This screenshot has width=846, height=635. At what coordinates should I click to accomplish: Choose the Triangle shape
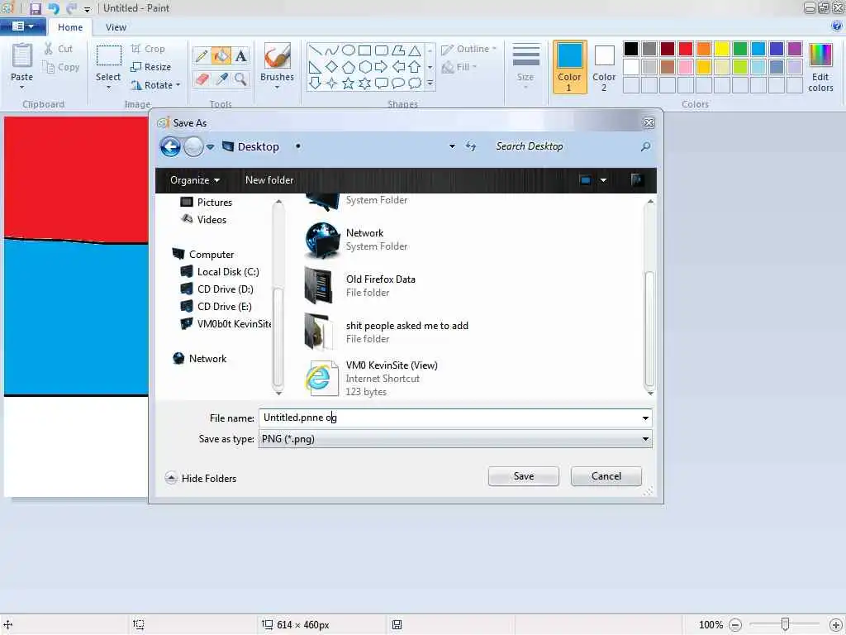pyautogui.click(x=415, y=50)
